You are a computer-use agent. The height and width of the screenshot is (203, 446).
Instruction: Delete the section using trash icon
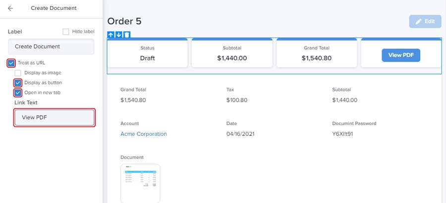127,35
